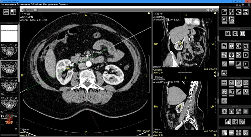Toggle the chain link sync icon in viewer toolbar
251x137 pixels.
point(212,10)
